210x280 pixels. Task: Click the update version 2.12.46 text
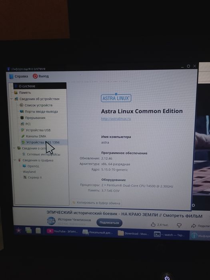pos(107,158)
